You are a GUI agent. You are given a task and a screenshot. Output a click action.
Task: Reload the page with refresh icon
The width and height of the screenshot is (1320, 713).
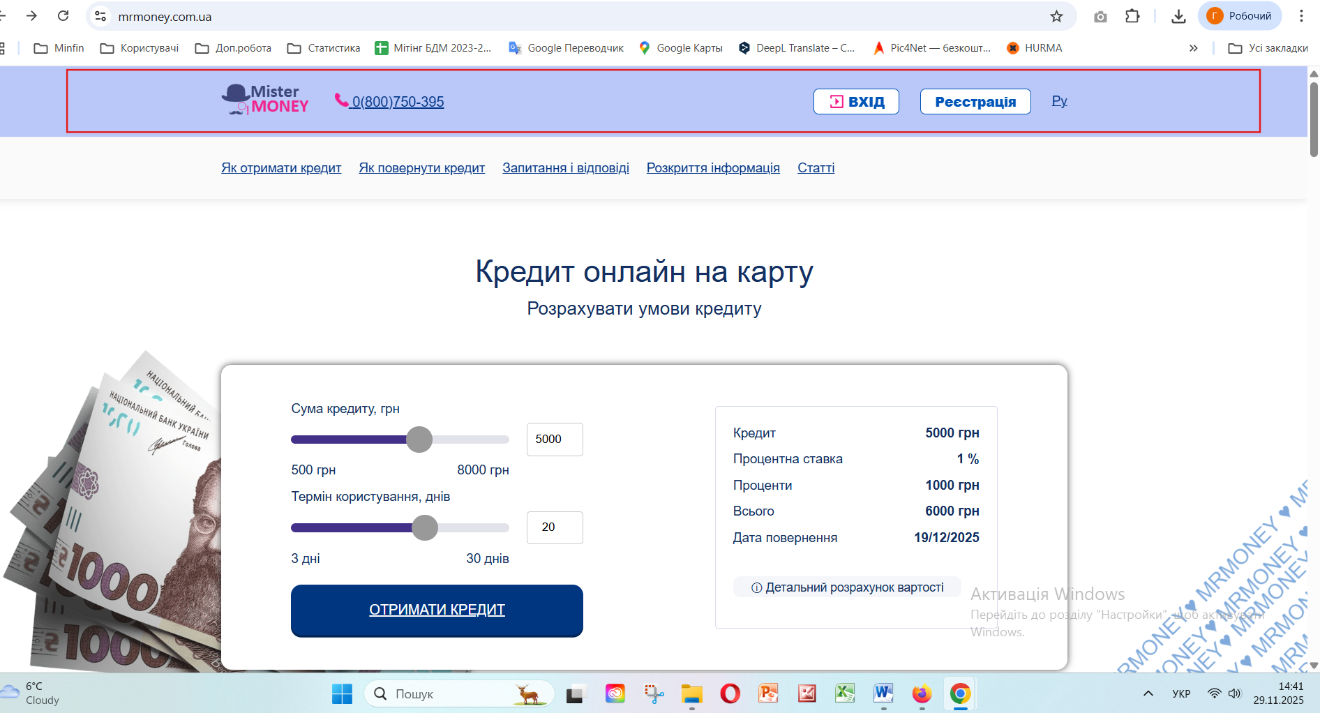(63, 16)
